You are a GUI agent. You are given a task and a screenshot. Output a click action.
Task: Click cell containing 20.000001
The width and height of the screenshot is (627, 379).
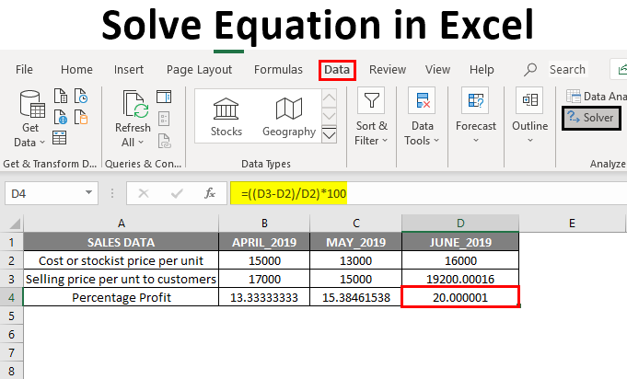[x=460, y=297]
